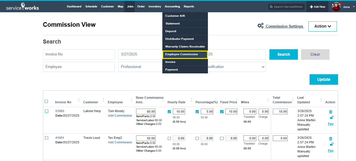Image resolution: width=356 pixels, height=161 pixels.
Task: Click Add Commission link under Tom Moody
Action: (x=120, y=116)
